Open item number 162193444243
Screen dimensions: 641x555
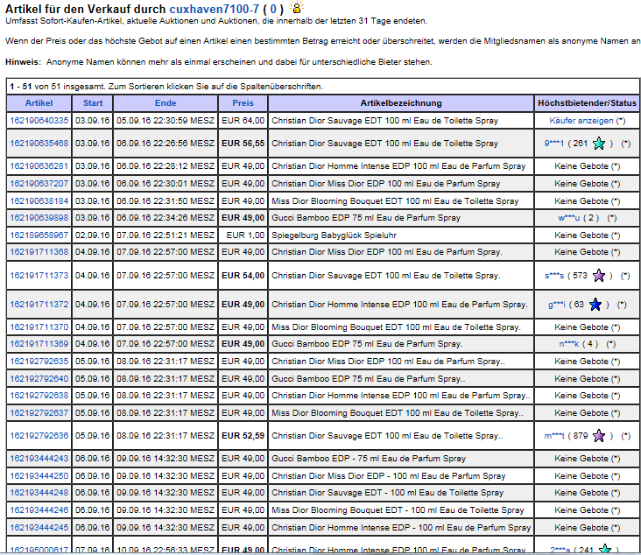coord(39,459)
